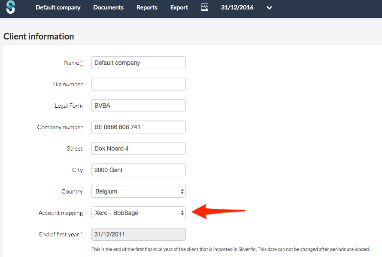Click the Country label
This screenshot has width=382, height=257.
72,191
